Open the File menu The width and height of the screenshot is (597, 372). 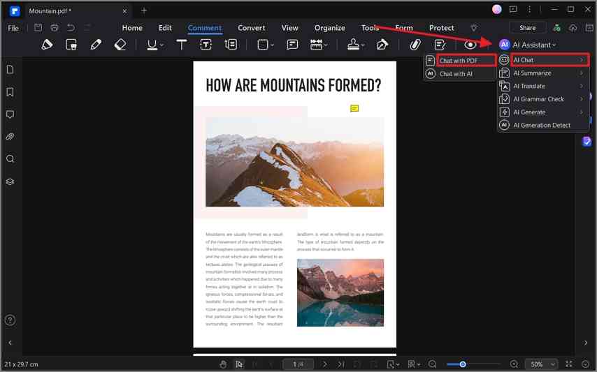tap(13, 28)
